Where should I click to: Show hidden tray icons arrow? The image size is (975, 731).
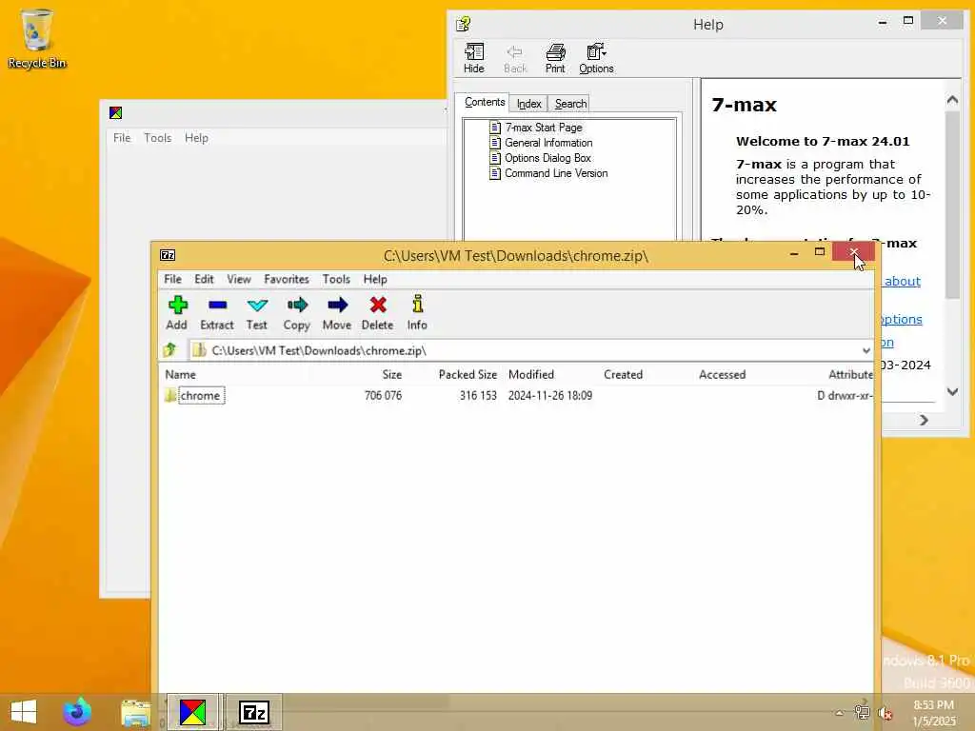[x=840, y=713]
